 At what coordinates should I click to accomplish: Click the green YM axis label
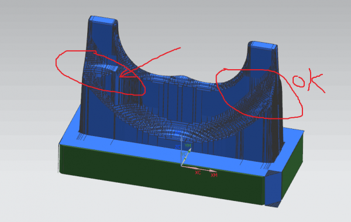(x=188, y=145)
